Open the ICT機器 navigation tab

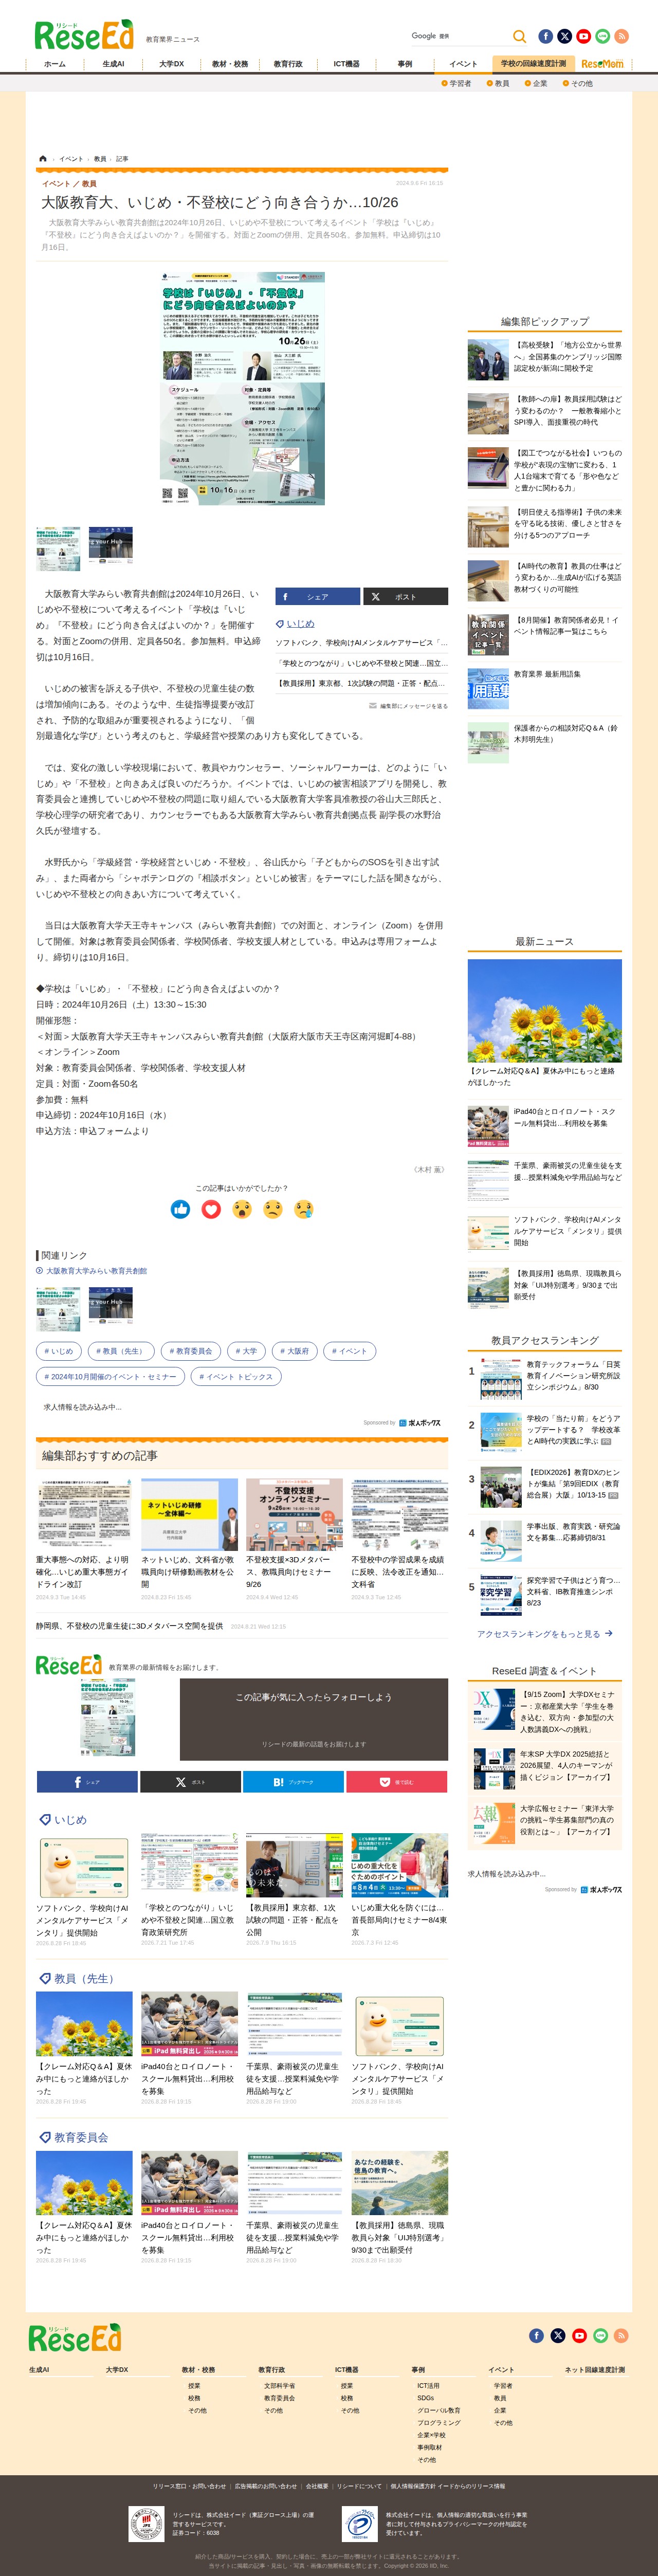pyautogui.click(x=346, y=64)
